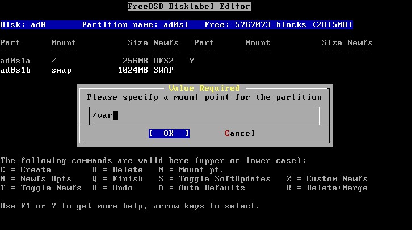Click the OK button in dialog
The width and height of the screenshot is (412, 230).
click(x=169, y=134)
